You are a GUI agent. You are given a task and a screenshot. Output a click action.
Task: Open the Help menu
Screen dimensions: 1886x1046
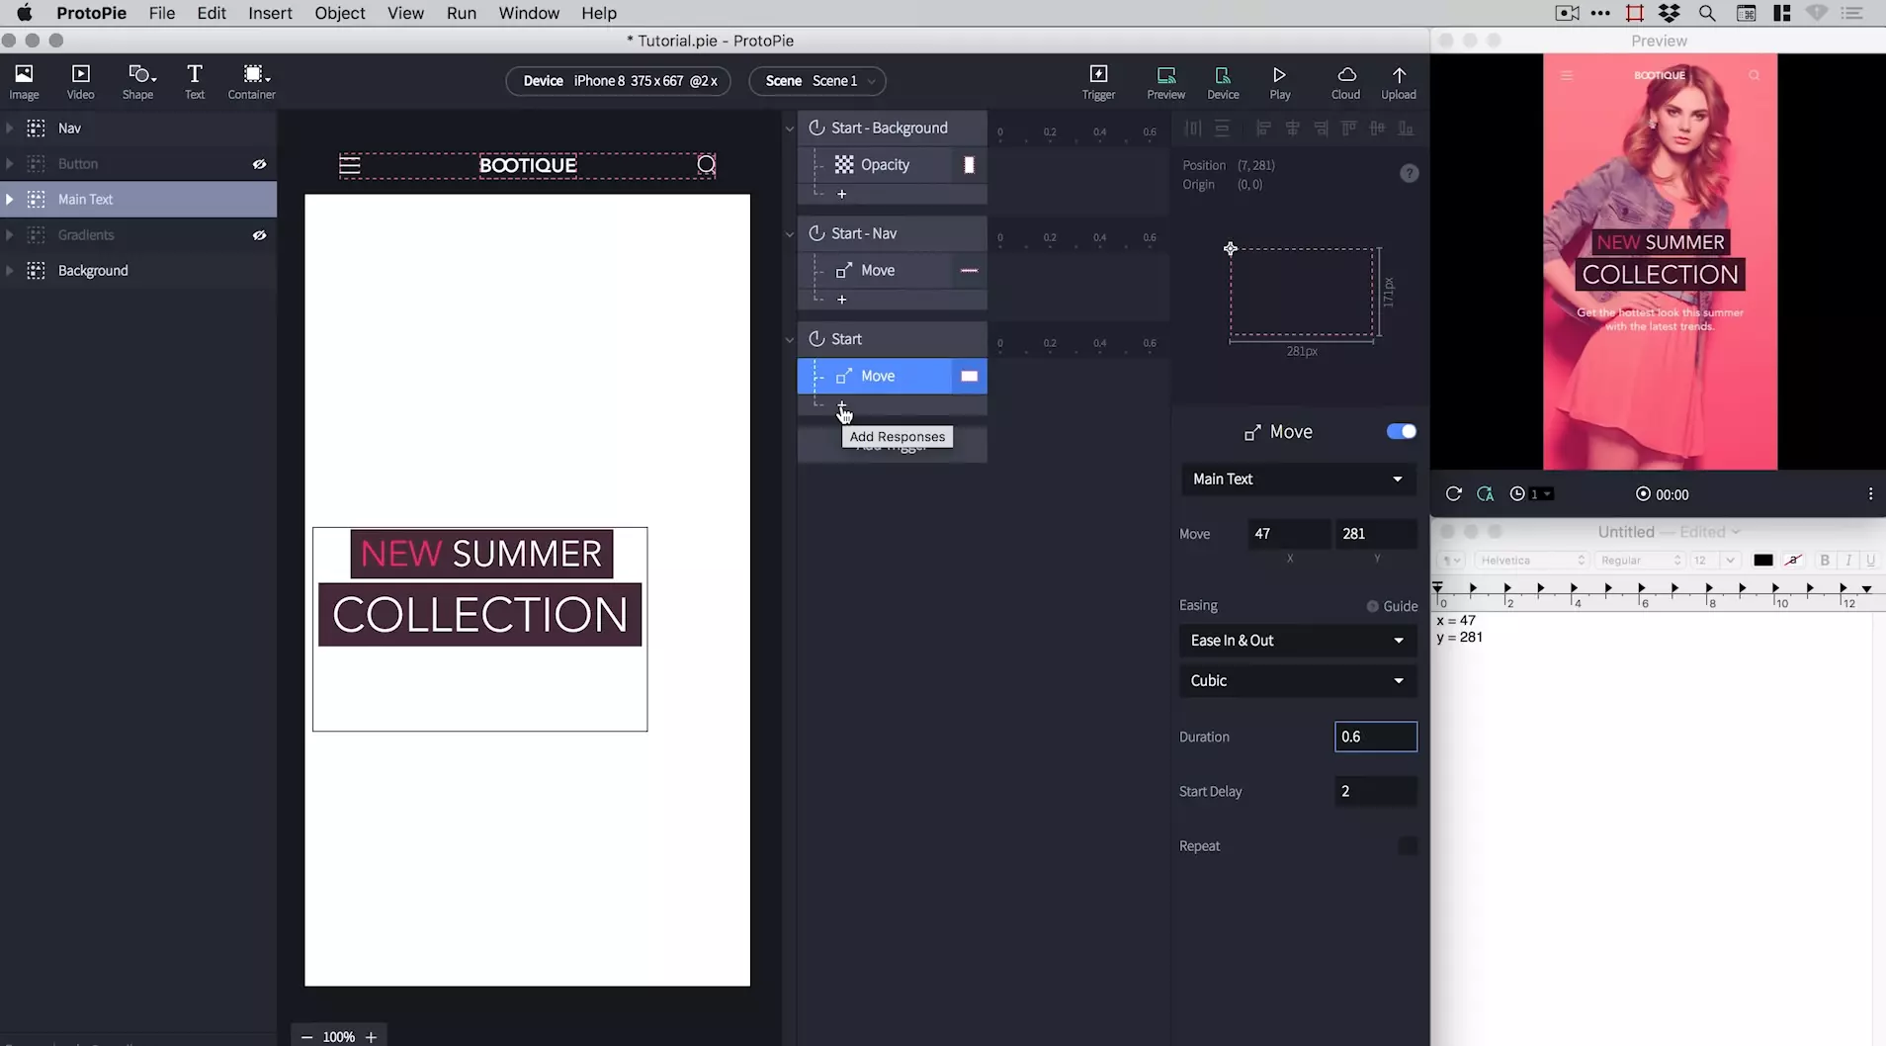[x=599, y=13]
